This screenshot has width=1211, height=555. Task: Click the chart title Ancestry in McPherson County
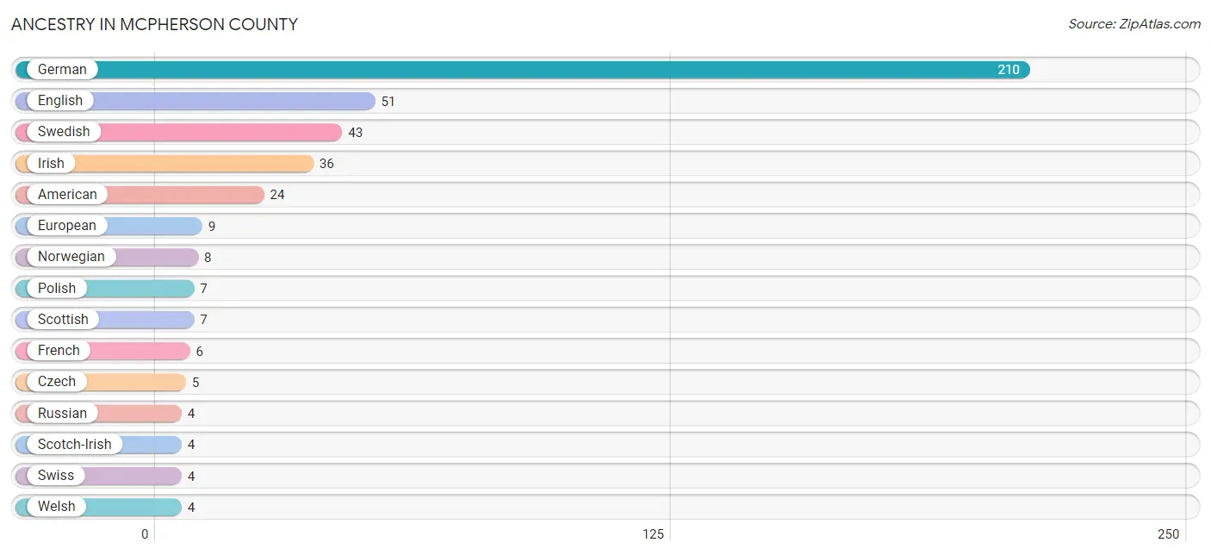pyautogui.click(x=155, y=24)
